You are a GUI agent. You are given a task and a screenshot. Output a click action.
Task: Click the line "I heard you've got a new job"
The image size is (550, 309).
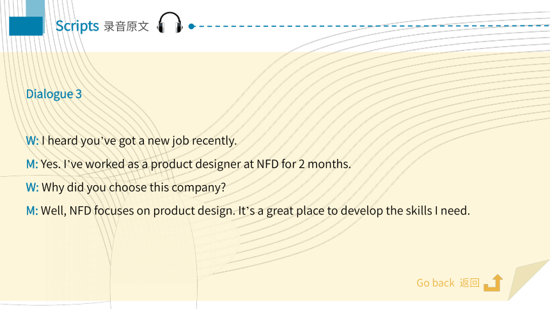click(139, 140)
